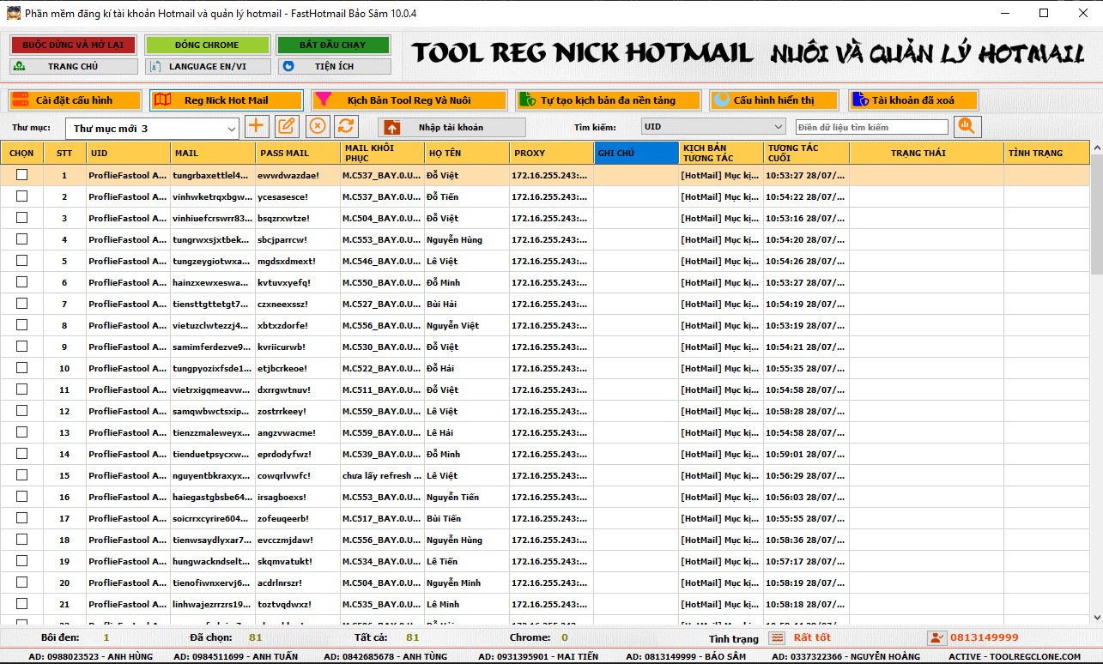The height and width of the screenshot is (664, 1103).
Task: Click password cell ewwdwazdae!
Action: pos(298,175)
